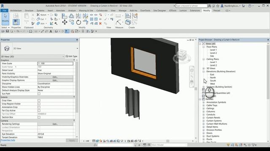Toggle the Crop View checkbox
The width and height of the screenshot is (270, 151).
click(x=39, y=100)
